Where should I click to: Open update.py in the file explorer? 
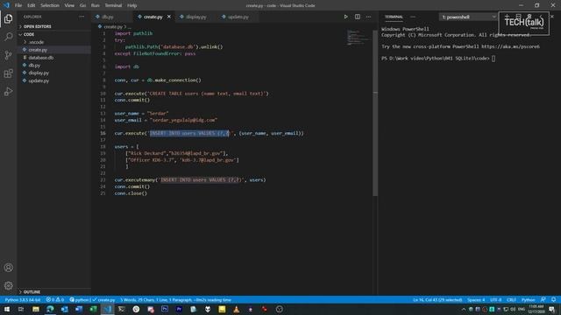pyautogui.click(x=54, y=80)
